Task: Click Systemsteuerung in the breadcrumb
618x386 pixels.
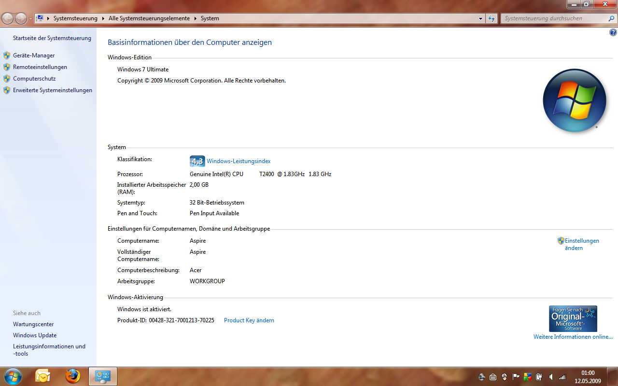Action: tap(75, 18)
